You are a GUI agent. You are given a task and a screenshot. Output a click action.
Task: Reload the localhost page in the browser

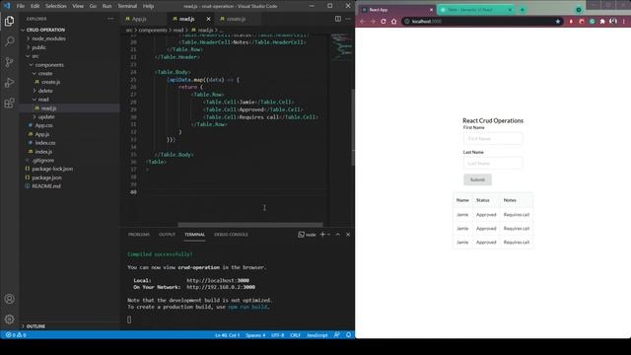[x=384, y=22]
